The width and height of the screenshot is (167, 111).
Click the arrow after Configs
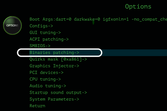50,26
